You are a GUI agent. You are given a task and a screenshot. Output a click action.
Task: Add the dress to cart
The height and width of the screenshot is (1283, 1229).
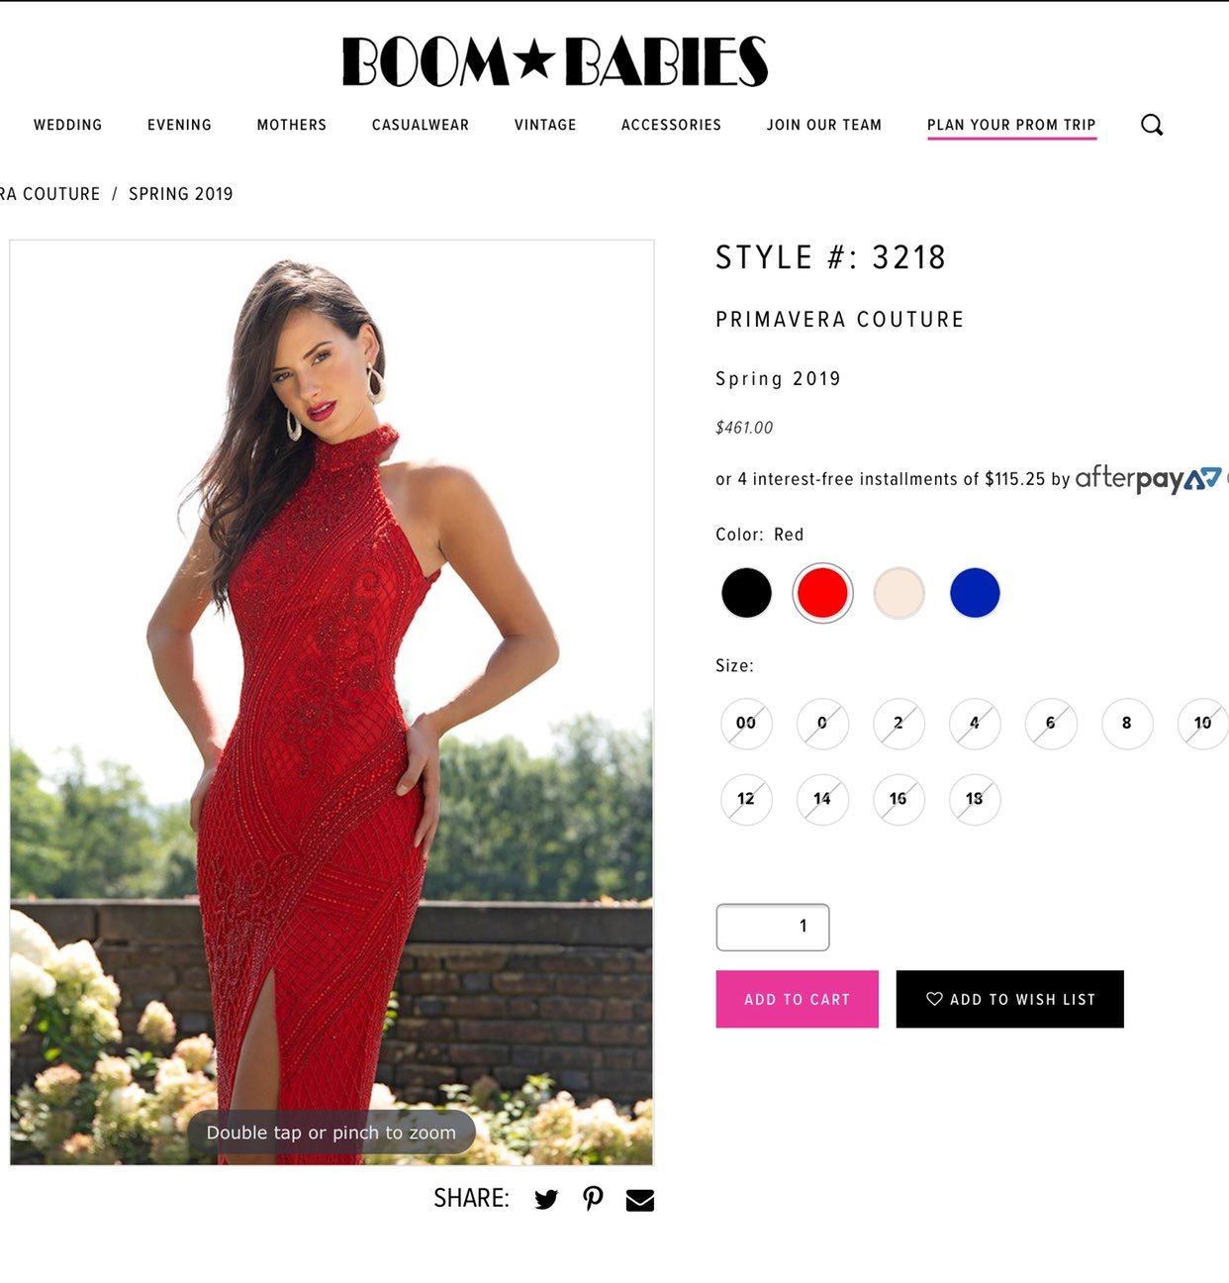[798, 999]
